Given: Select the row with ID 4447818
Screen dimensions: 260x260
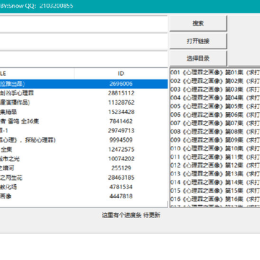Looking at the screenshot, I should click(84, 196).
